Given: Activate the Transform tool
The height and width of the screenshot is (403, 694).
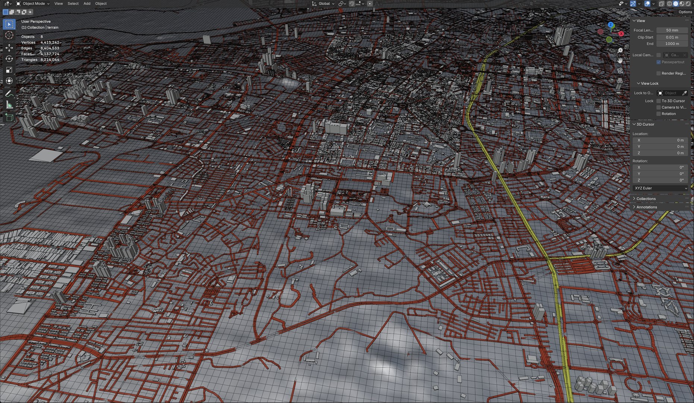Looking at the screenshot, I should (9, 81).
